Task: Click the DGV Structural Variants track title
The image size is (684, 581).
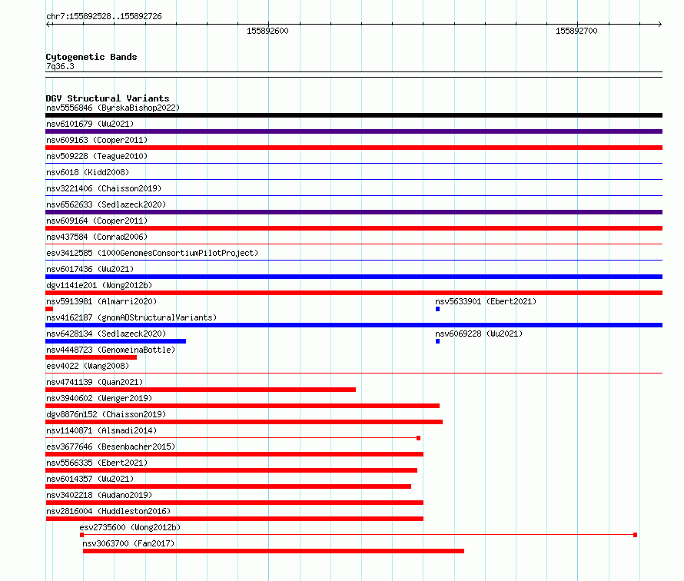Action: coord(108,98)
